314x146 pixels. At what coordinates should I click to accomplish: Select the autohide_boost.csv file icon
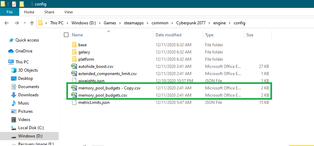(74, 66)
